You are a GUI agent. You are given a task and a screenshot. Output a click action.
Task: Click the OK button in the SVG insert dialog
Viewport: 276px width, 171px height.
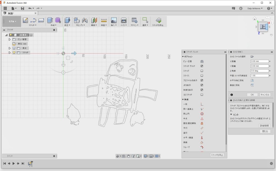coord(252,95)
